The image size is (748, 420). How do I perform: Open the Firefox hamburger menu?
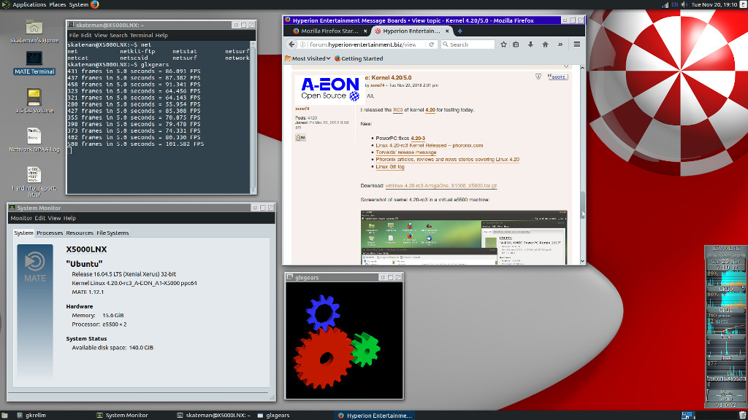click(x=577, y=44)
